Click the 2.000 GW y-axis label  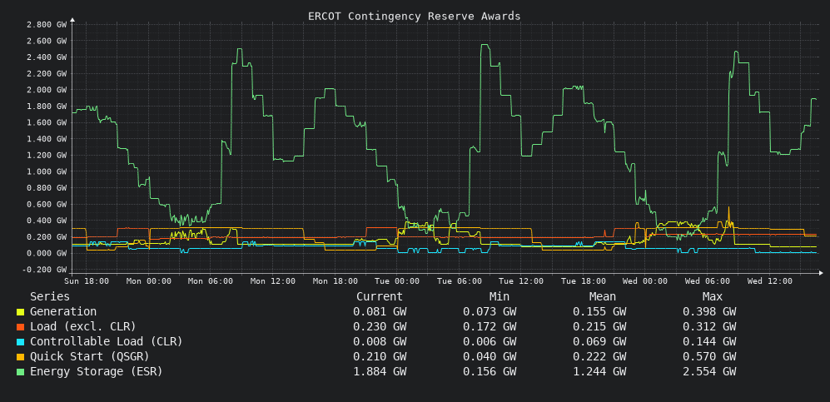click(47, 90)
